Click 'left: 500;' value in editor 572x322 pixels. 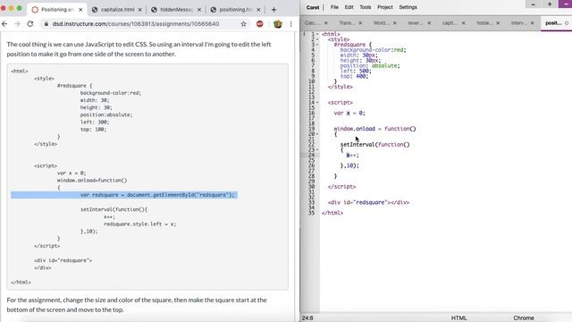356,71
